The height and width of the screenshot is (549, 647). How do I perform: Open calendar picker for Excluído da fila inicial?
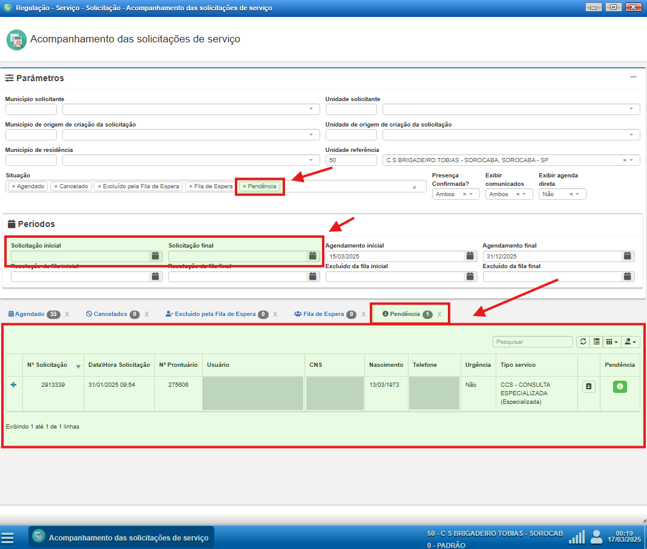pos(470,277)
